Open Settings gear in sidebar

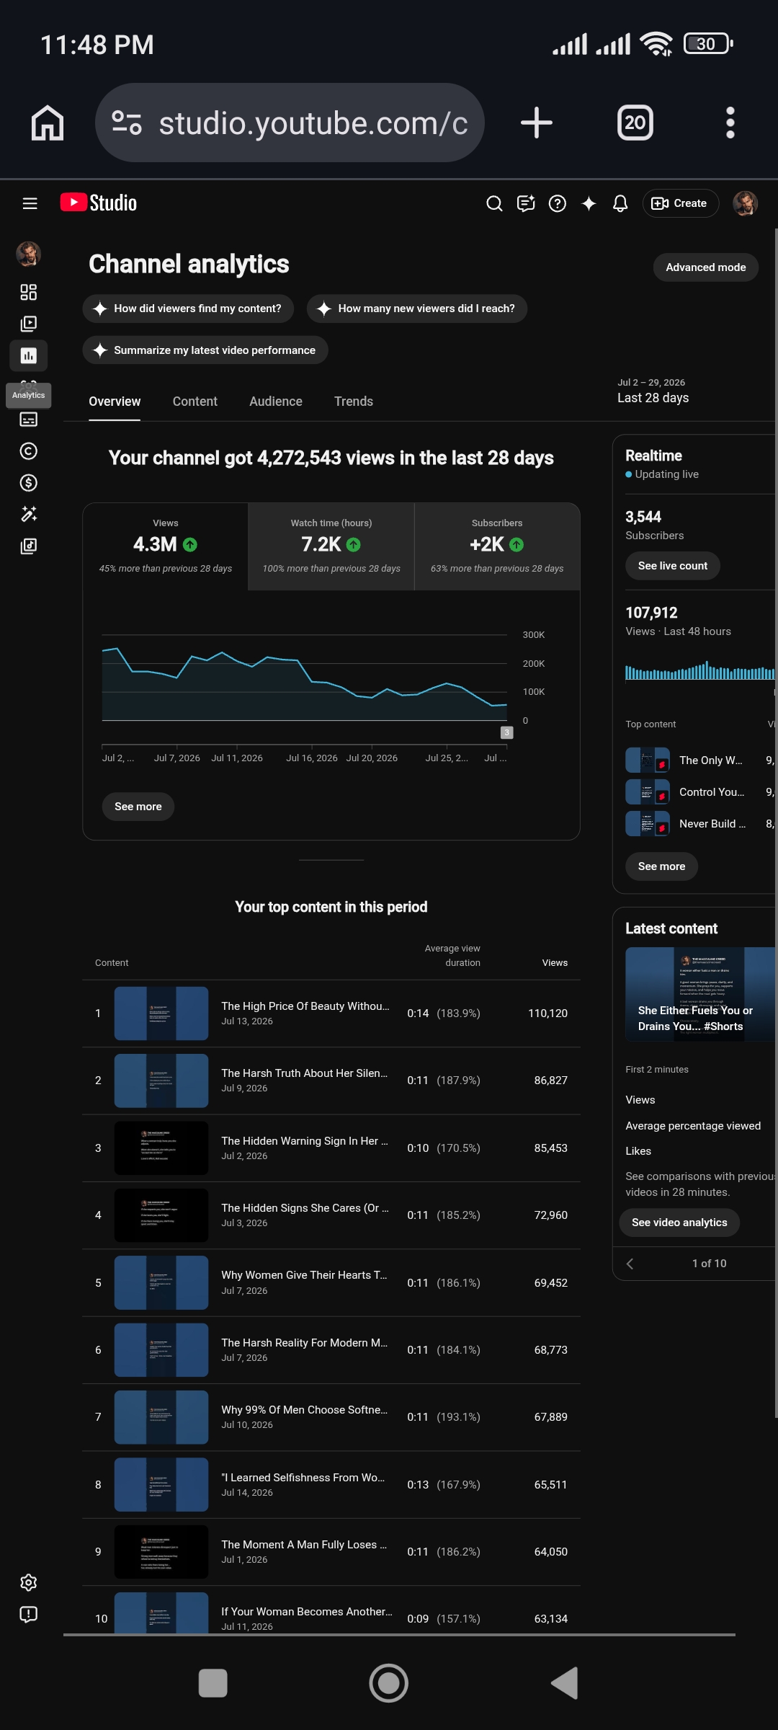coord(28,1582)
